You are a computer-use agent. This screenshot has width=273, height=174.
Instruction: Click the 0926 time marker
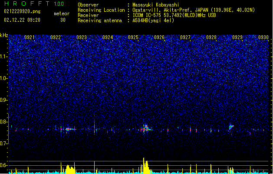[159, 37]
